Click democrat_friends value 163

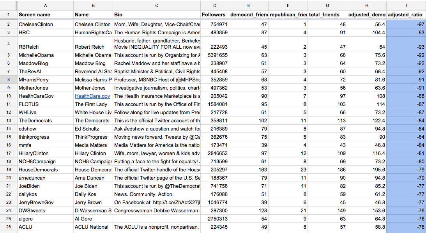[249, 170]
